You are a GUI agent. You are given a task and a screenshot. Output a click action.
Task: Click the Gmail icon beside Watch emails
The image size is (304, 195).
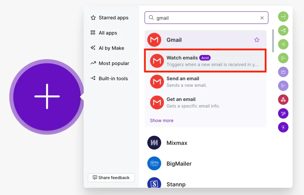tap(157, 61)
